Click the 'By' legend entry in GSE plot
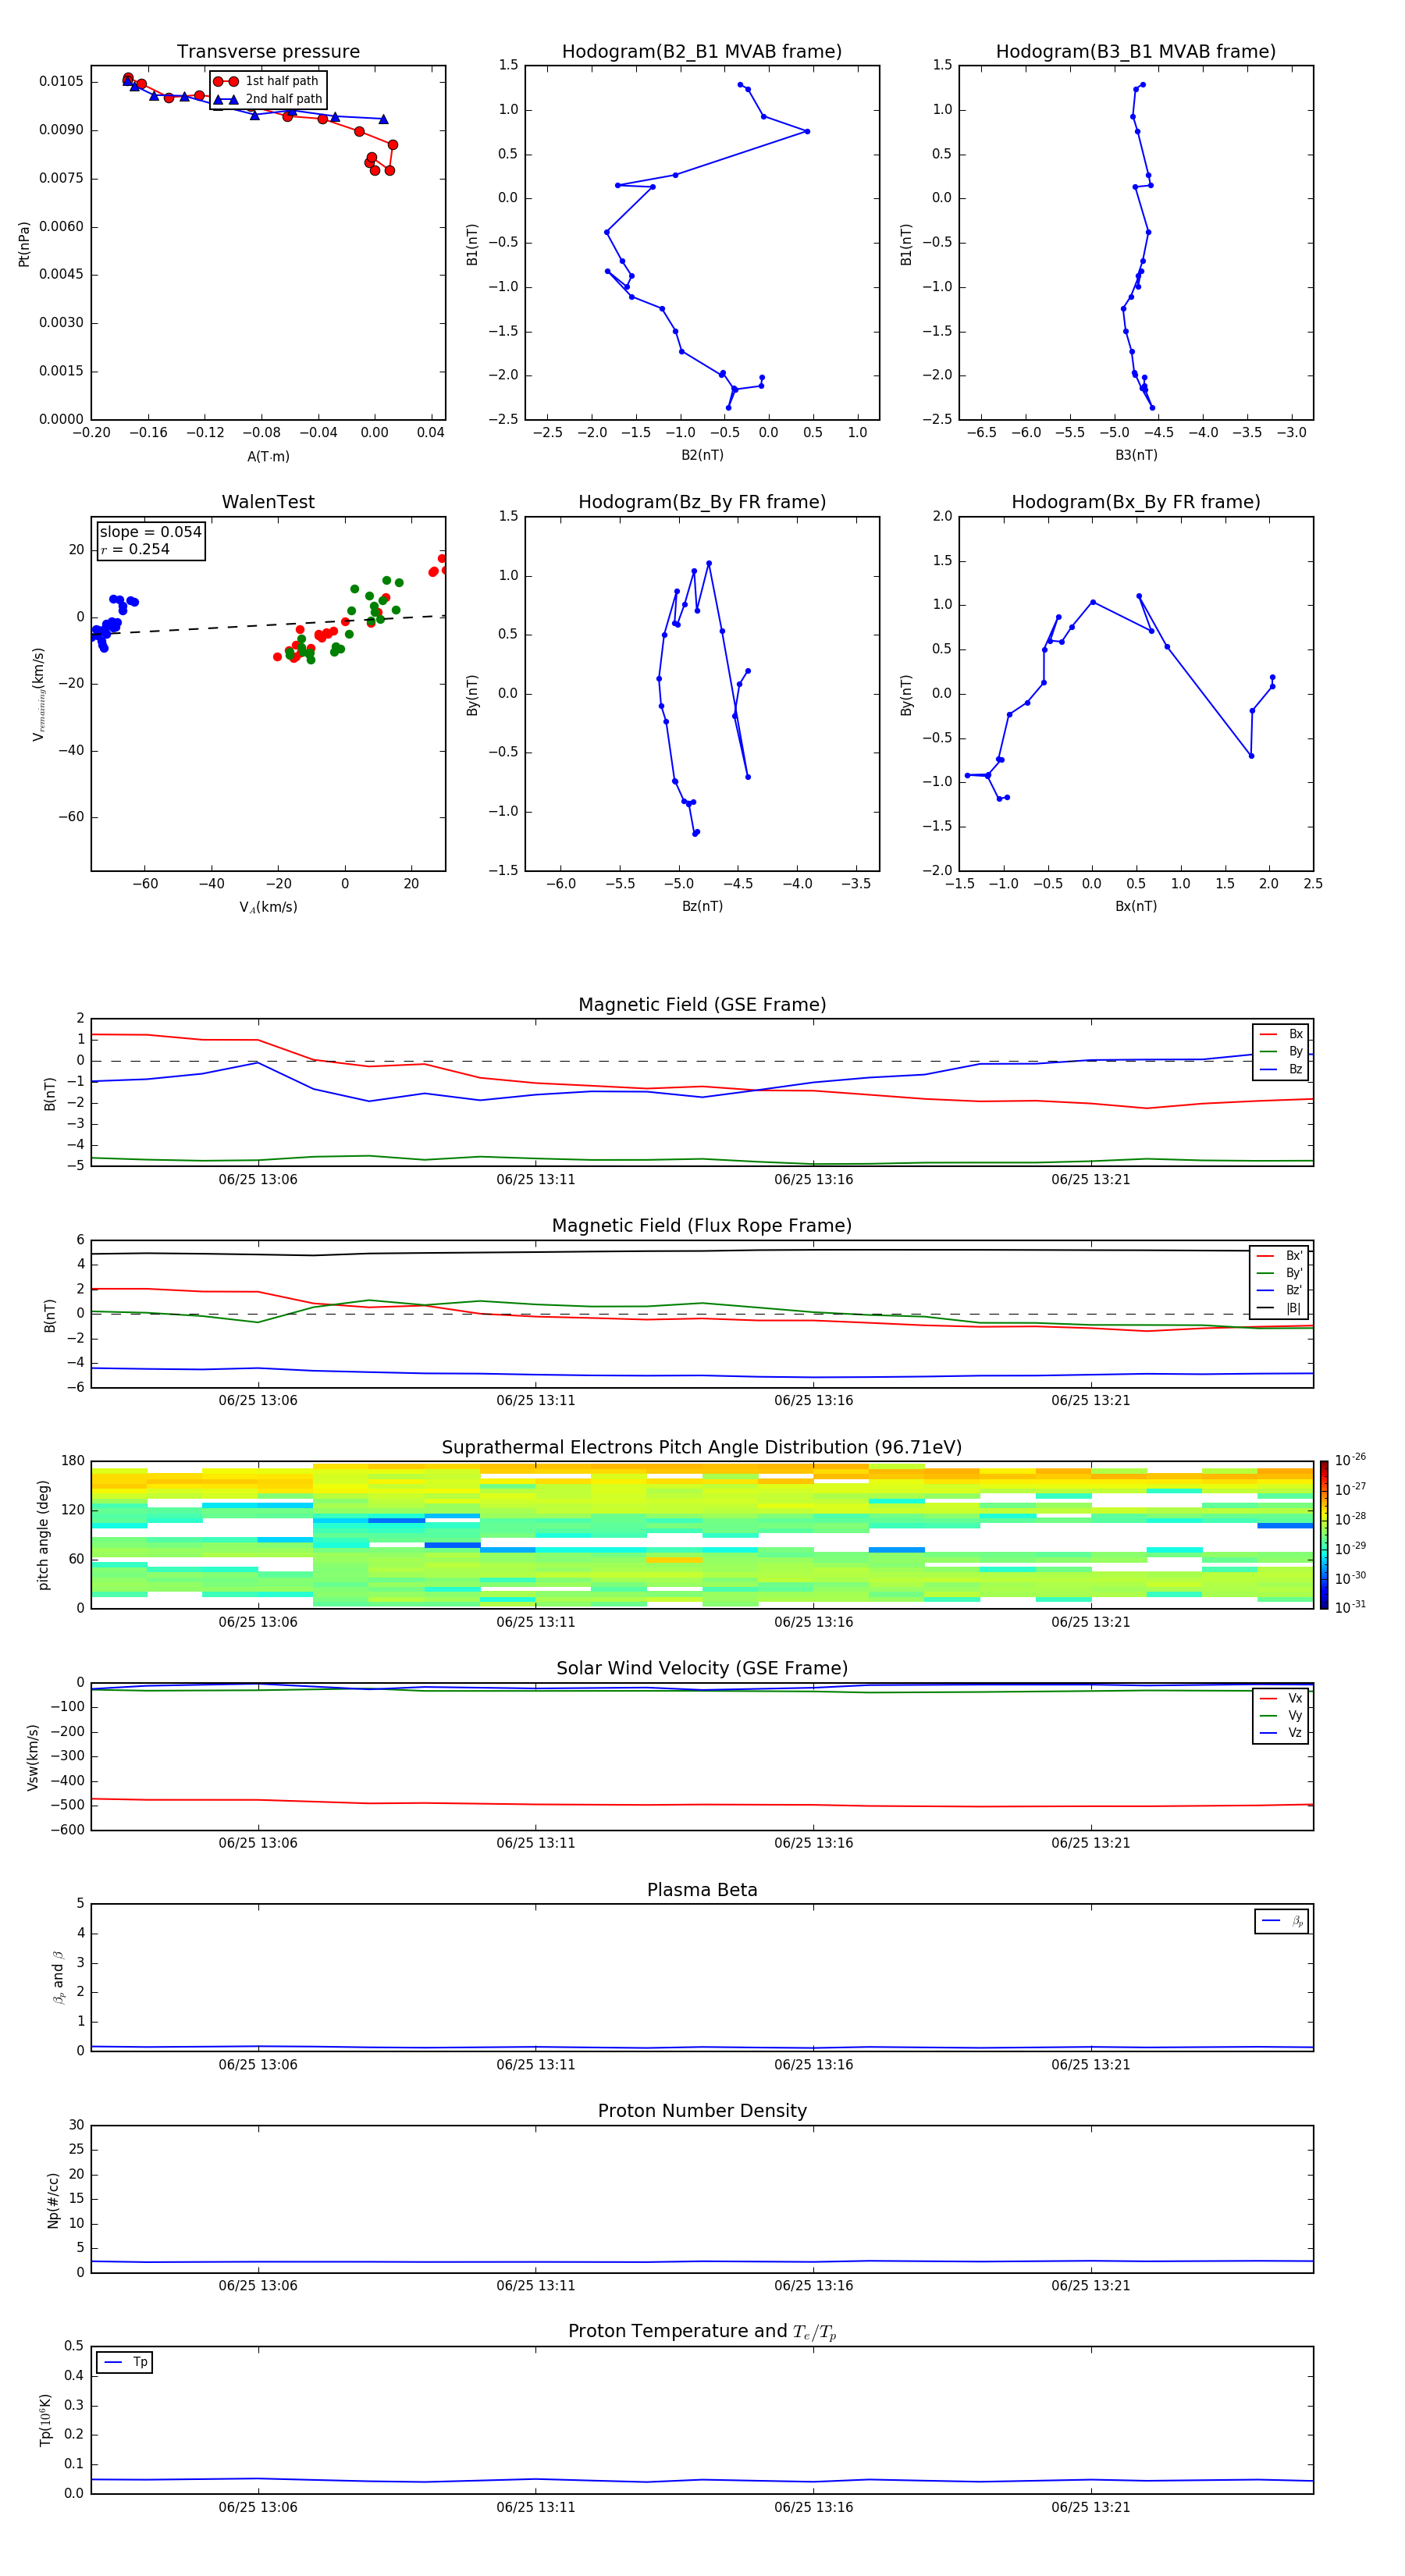This screenshot has height=2576, width=1405. pos(1281,1051)
